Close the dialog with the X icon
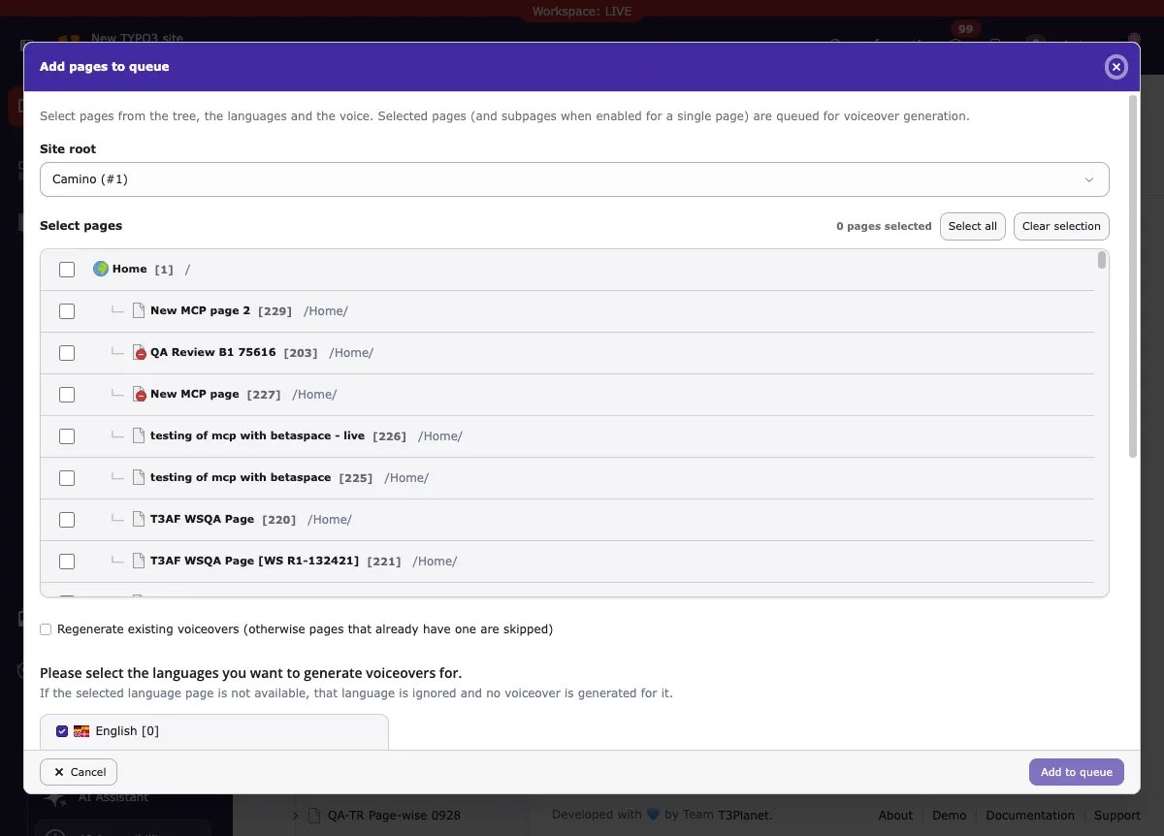This screenshot has height=836, width=1164. coord(1116,67)
